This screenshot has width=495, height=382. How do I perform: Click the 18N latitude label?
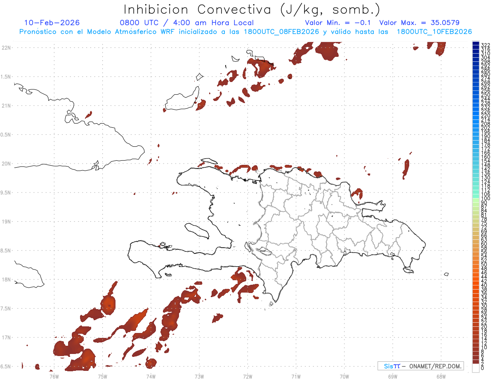(6, 280)
